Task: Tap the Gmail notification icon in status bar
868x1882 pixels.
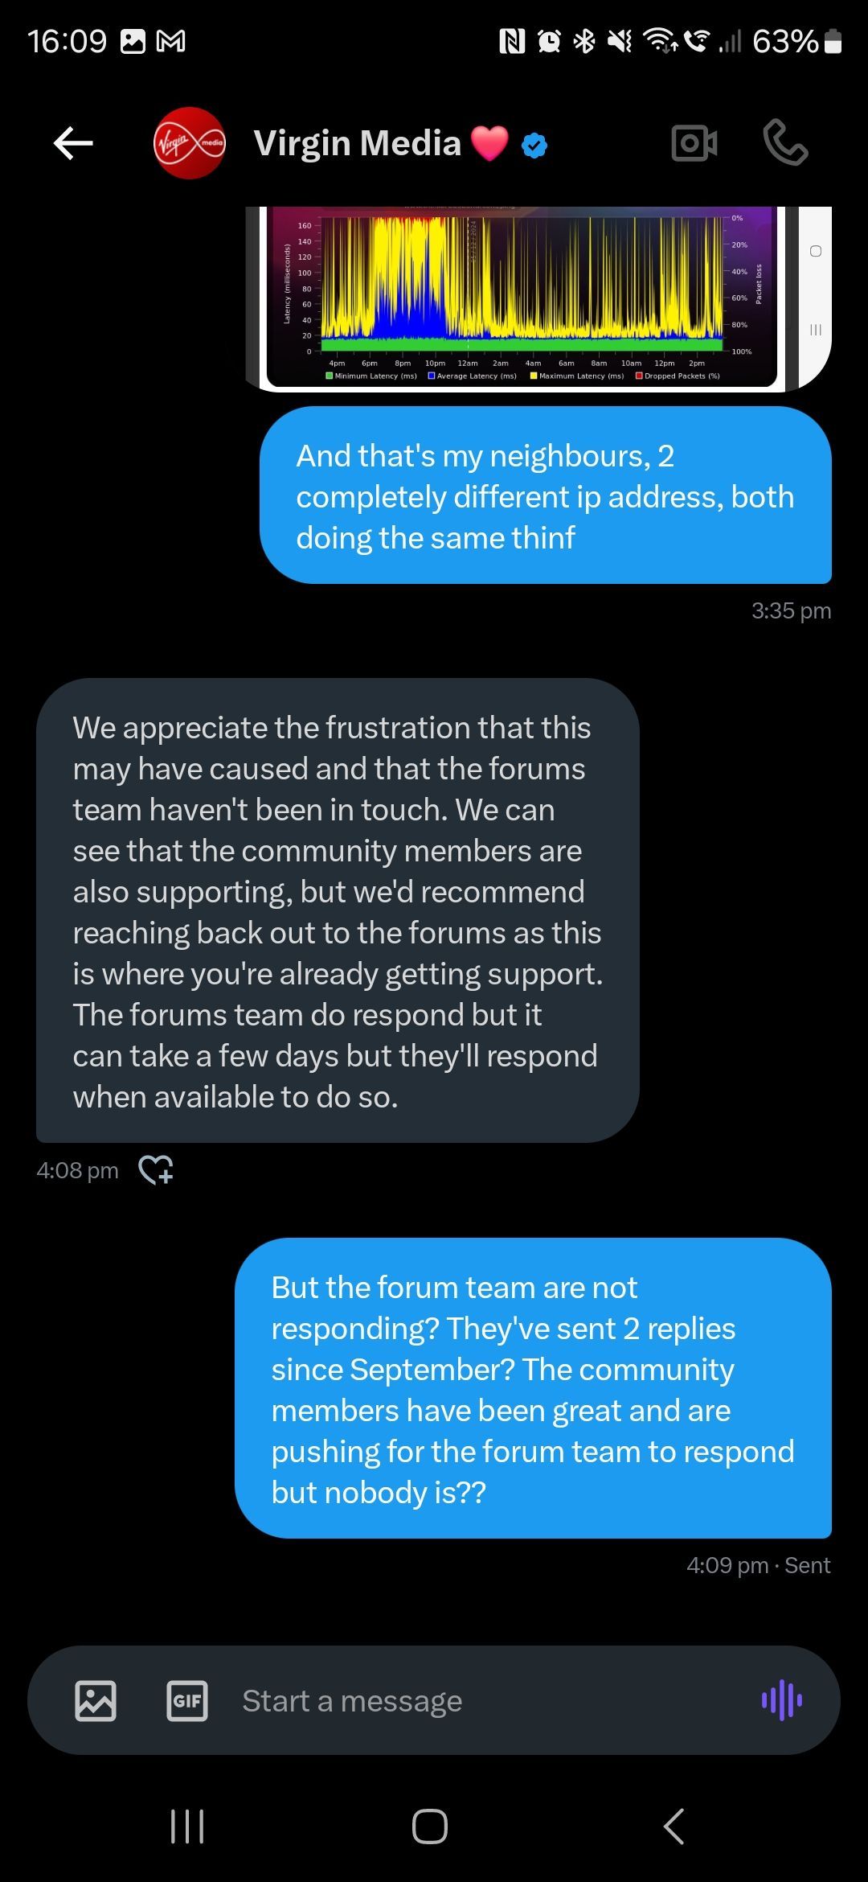Action: [170, 41]
